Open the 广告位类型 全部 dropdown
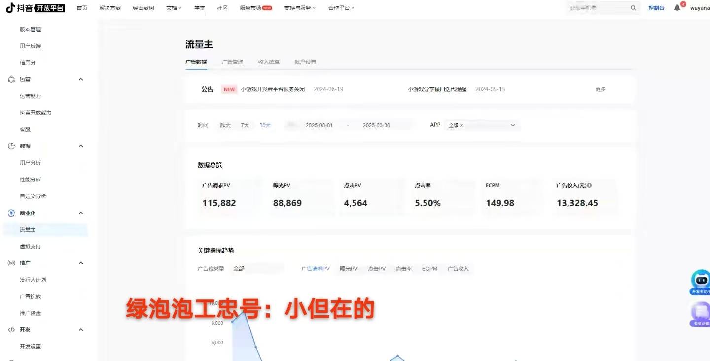This screenshot has height=361, width=710. click(x=258, y=269)
